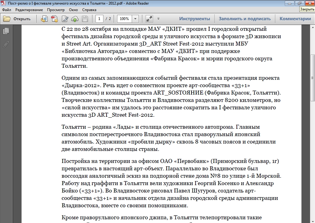This screenshot has width=315, height=223.
Task: Click the sign document pen icon
Action: pyautogui.click(x=65, y=19)
